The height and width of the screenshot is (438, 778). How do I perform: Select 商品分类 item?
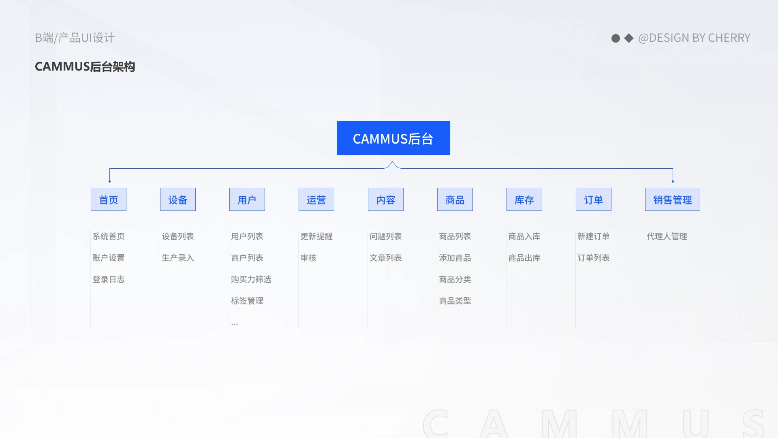pyautogui.click(x=455, y=279)
